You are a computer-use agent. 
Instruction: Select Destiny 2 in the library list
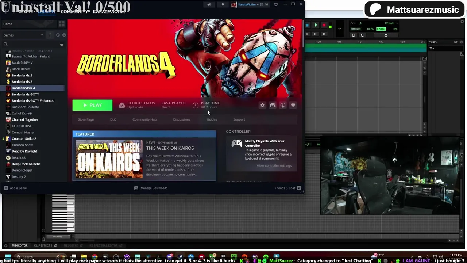click(19, 176)
